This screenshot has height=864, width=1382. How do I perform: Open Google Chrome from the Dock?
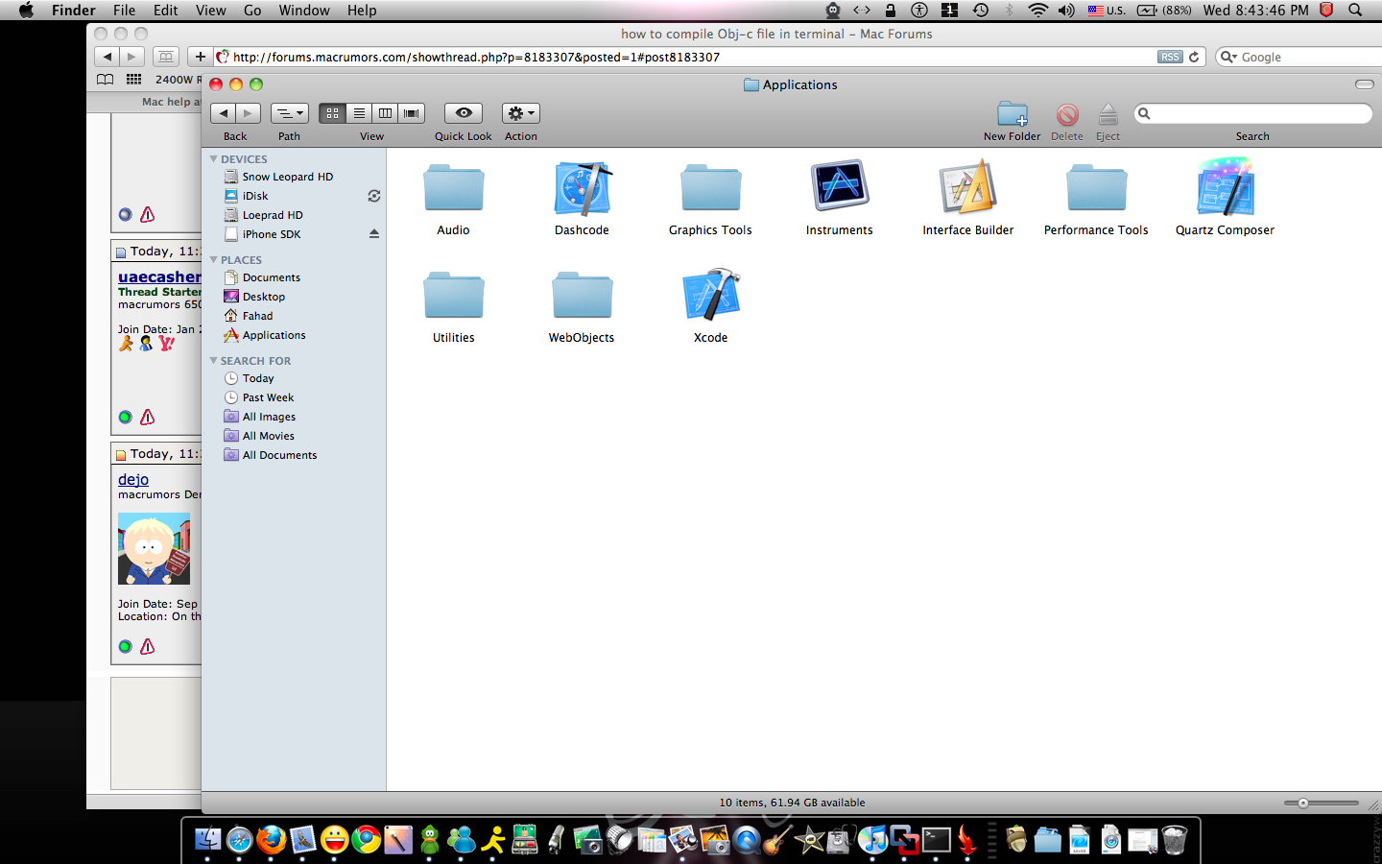366,840
